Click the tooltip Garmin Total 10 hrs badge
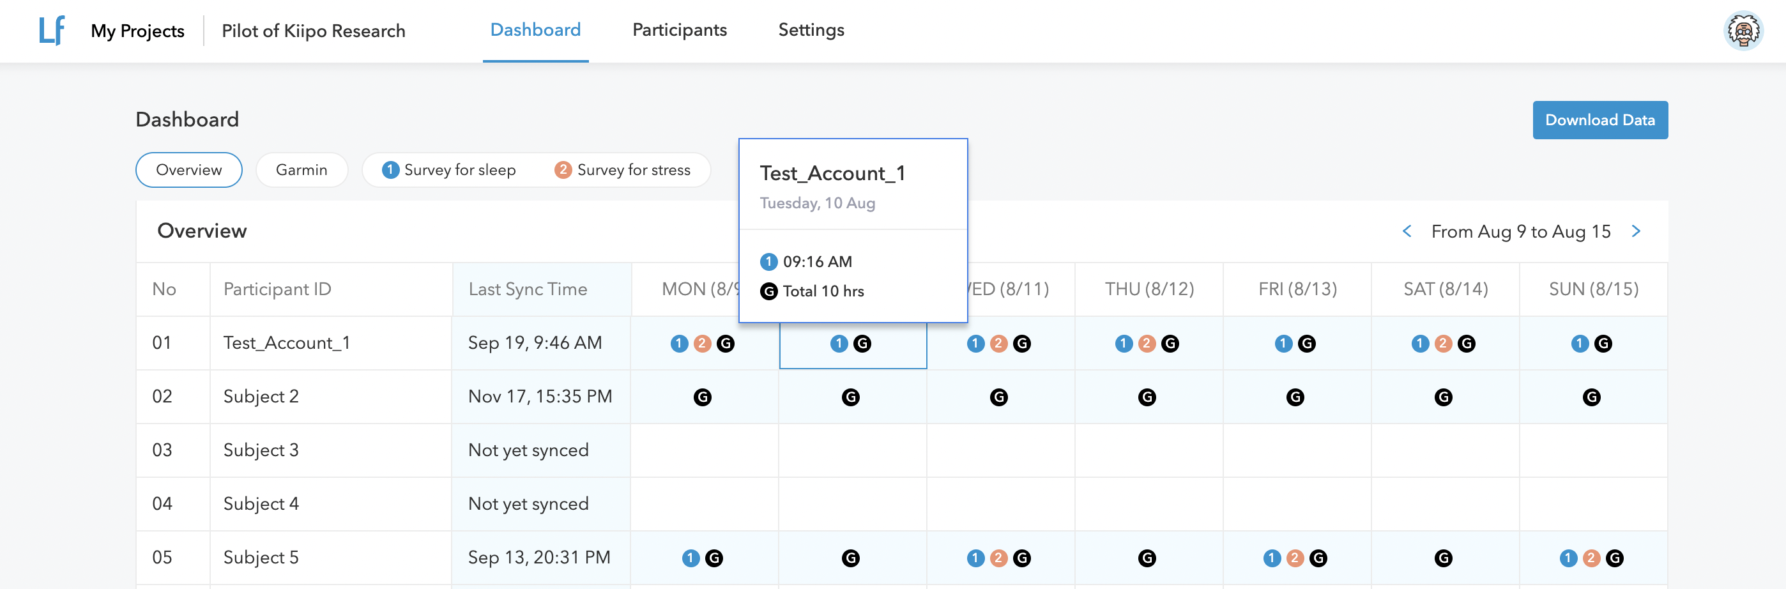The width and height of the screenshot is (1786, 589). (x=769, y=291)
